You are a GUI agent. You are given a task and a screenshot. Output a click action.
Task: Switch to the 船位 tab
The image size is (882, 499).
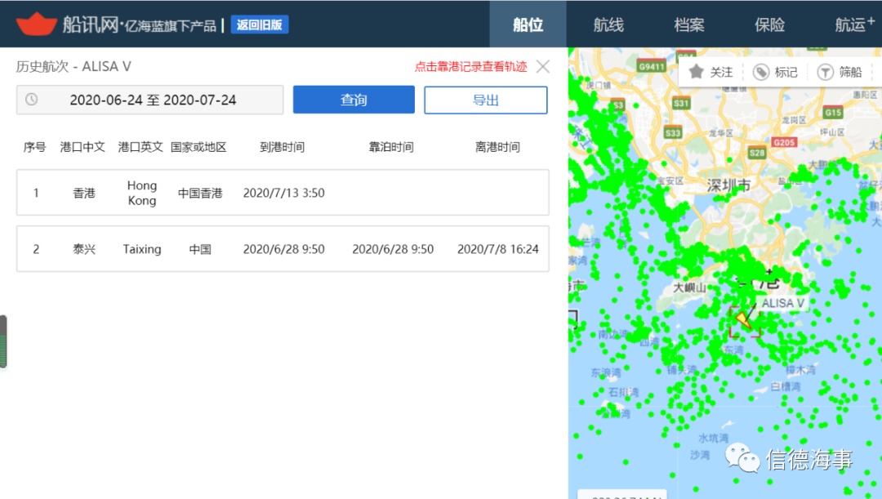pos(528,25)
